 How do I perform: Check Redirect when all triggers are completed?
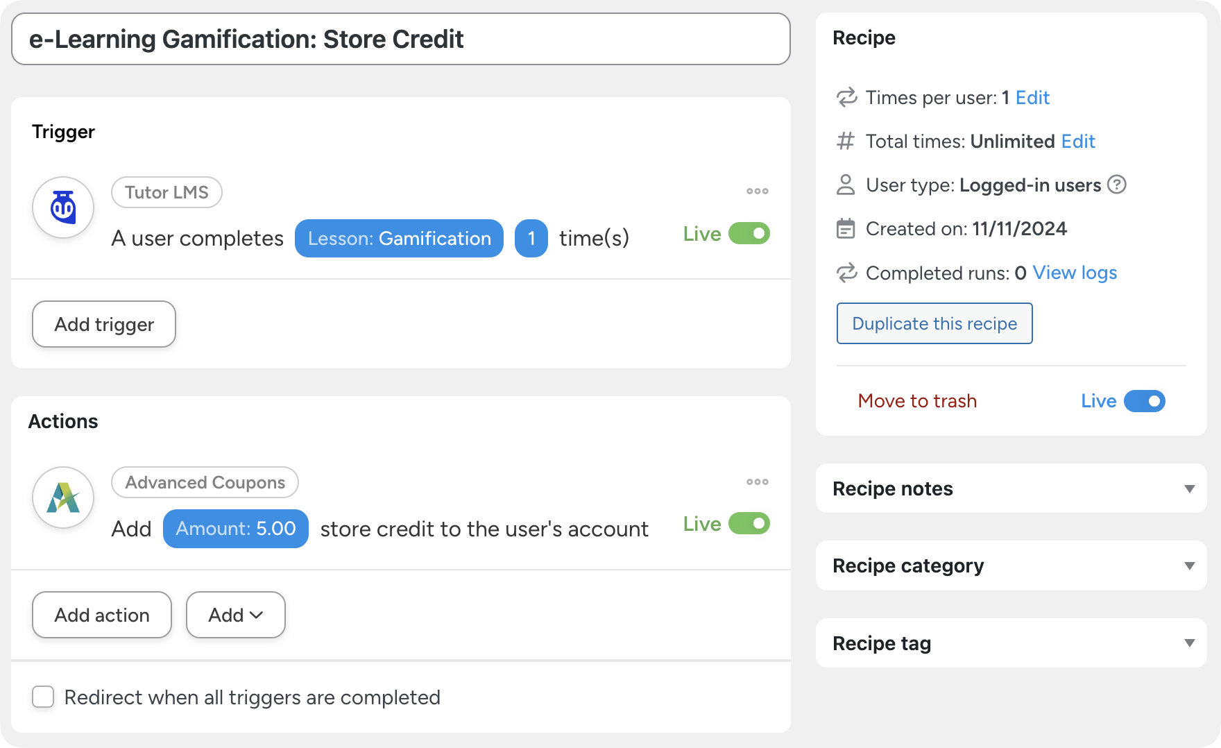point(43,697)
